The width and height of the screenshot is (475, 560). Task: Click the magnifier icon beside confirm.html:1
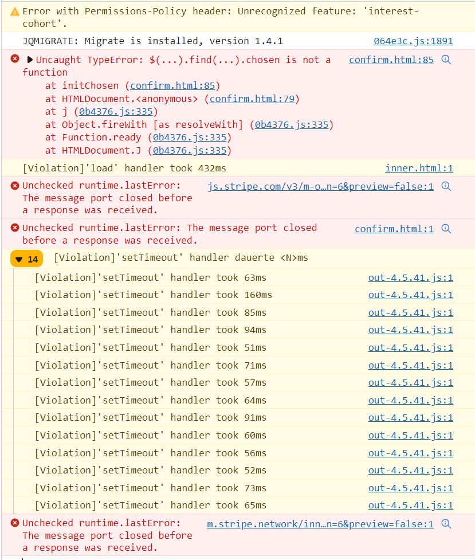click(446, 229)
